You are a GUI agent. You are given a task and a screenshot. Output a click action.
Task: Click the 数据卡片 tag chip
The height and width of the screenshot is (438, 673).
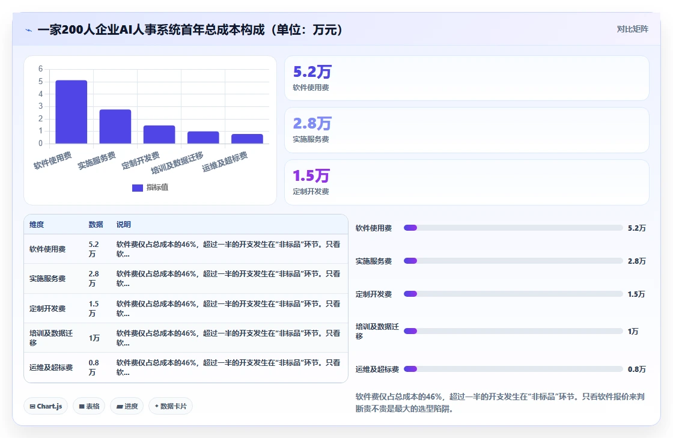coord(171,406)
